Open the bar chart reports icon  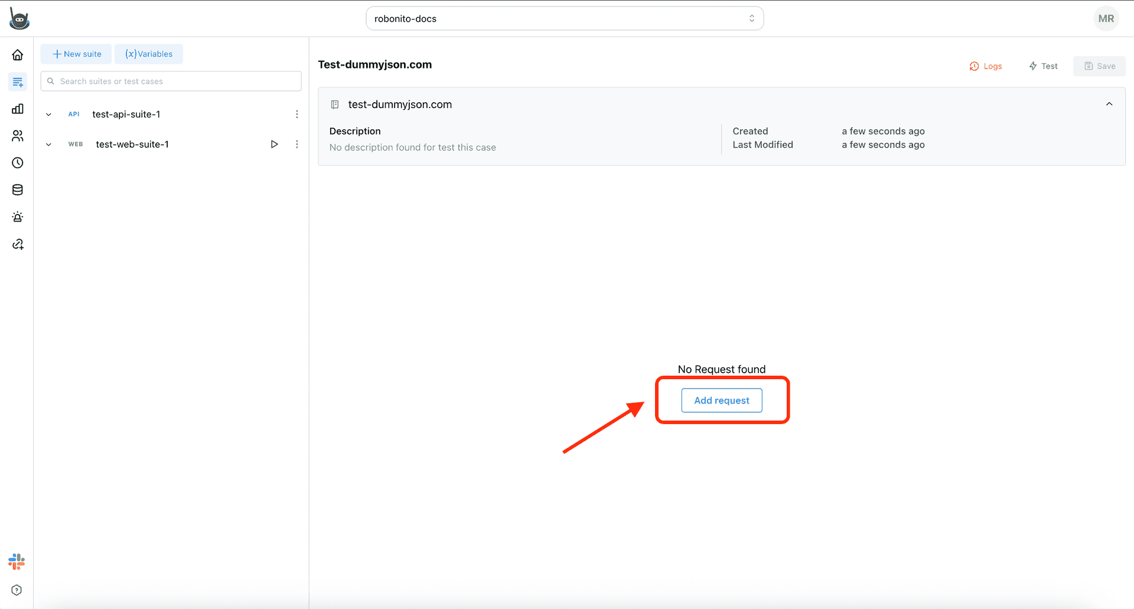coord(18,109)
